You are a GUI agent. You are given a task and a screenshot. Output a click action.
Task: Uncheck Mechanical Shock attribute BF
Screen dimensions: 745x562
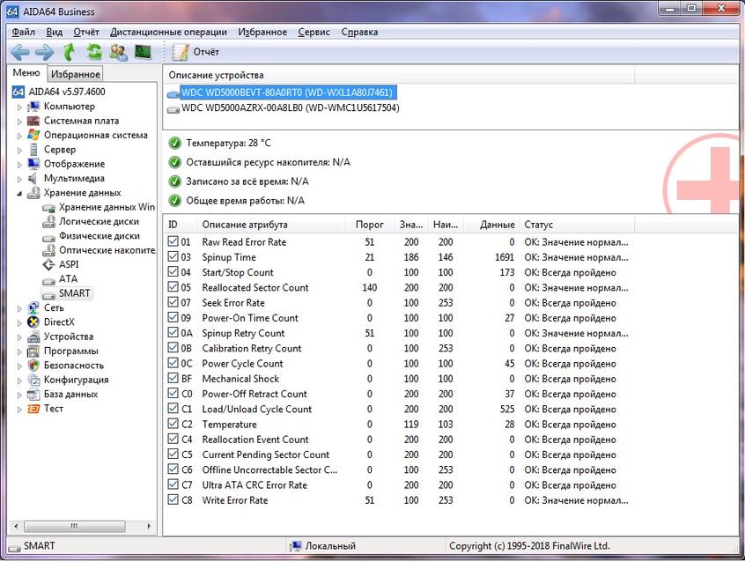[173, 379]
